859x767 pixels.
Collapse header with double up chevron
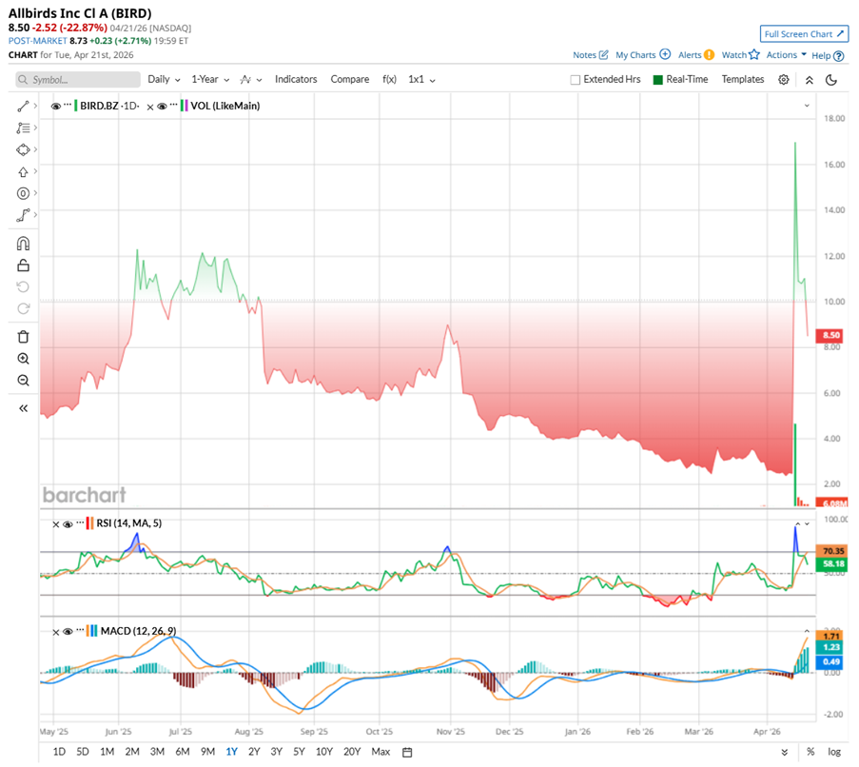point(810,80)
